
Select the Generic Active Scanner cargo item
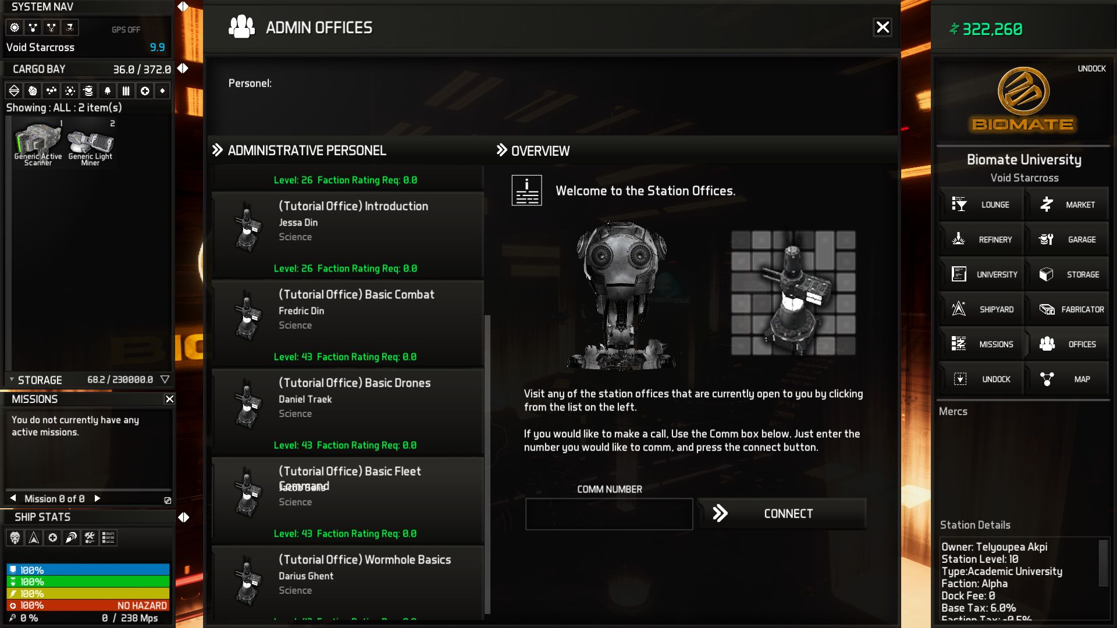(38, 144)
